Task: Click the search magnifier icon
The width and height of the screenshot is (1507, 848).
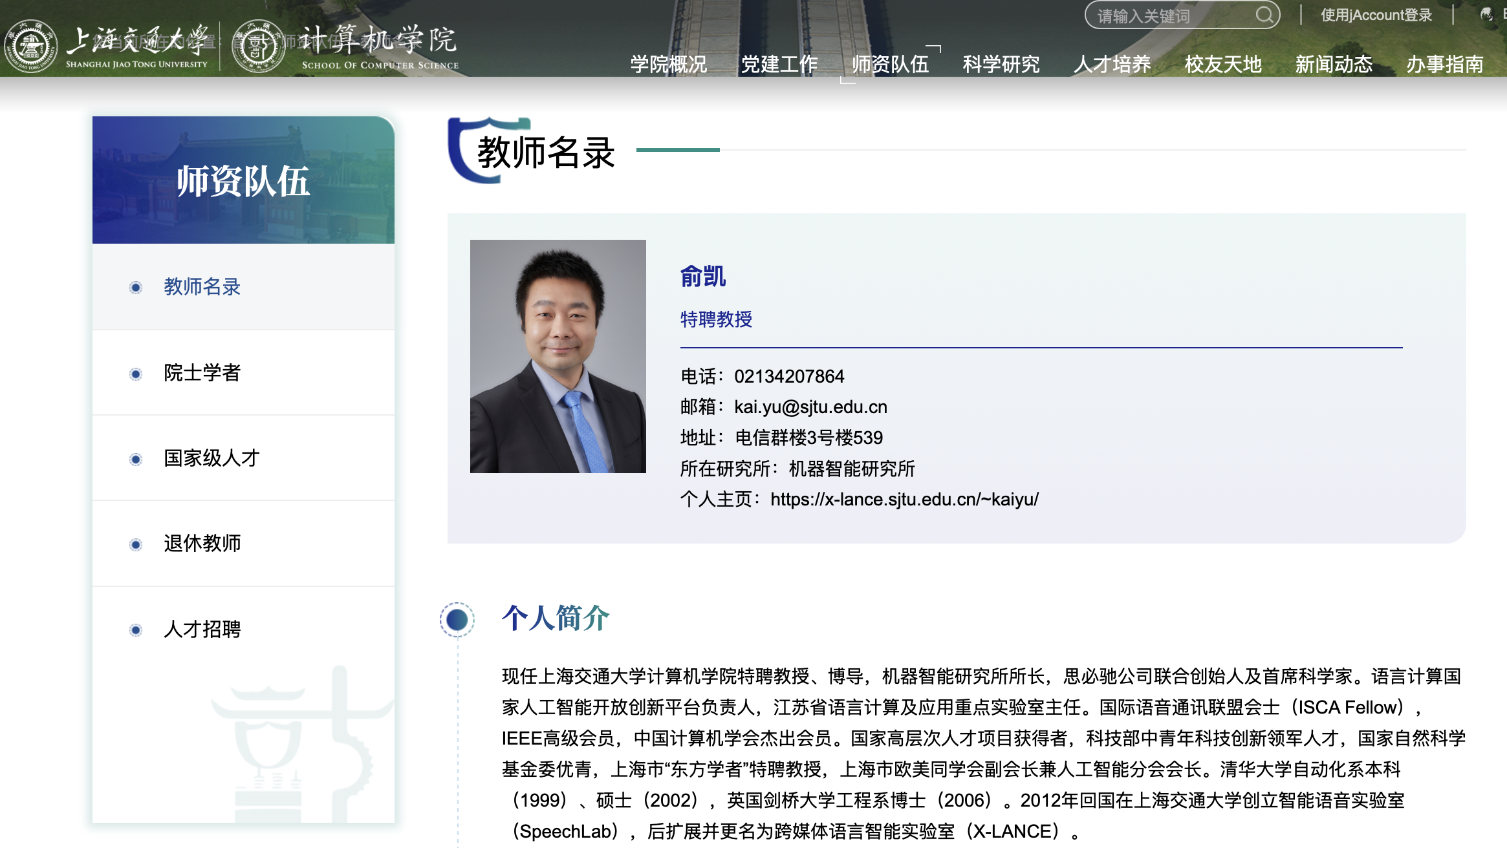Action: 1264,15
